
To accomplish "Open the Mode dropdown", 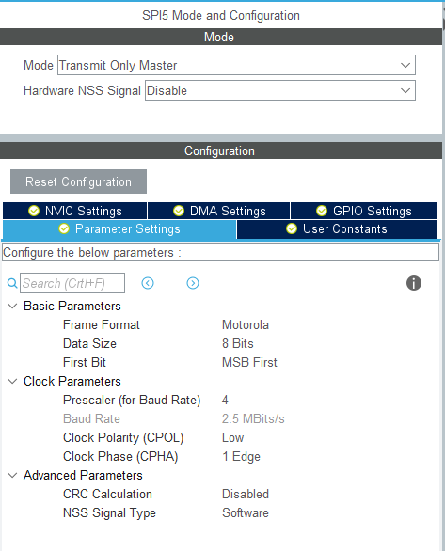I will [x=236, y=65].
